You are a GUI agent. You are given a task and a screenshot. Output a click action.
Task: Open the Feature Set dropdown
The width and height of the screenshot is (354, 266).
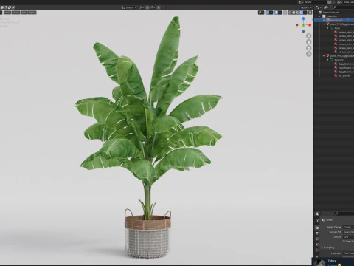(348, 232)
